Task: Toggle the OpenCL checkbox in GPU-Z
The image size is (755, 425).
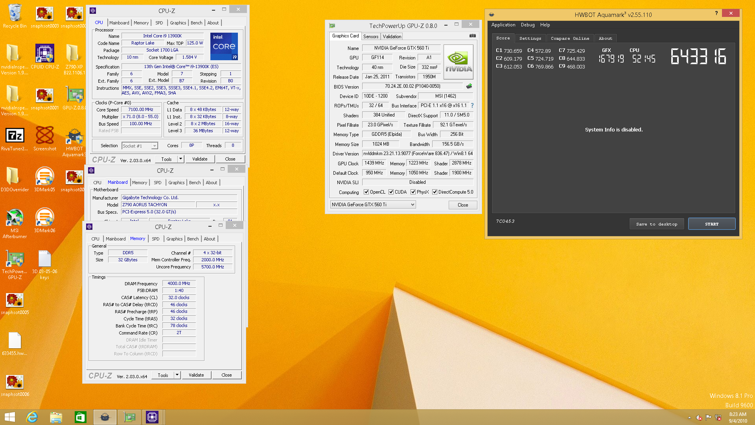Action: (366, 192)
